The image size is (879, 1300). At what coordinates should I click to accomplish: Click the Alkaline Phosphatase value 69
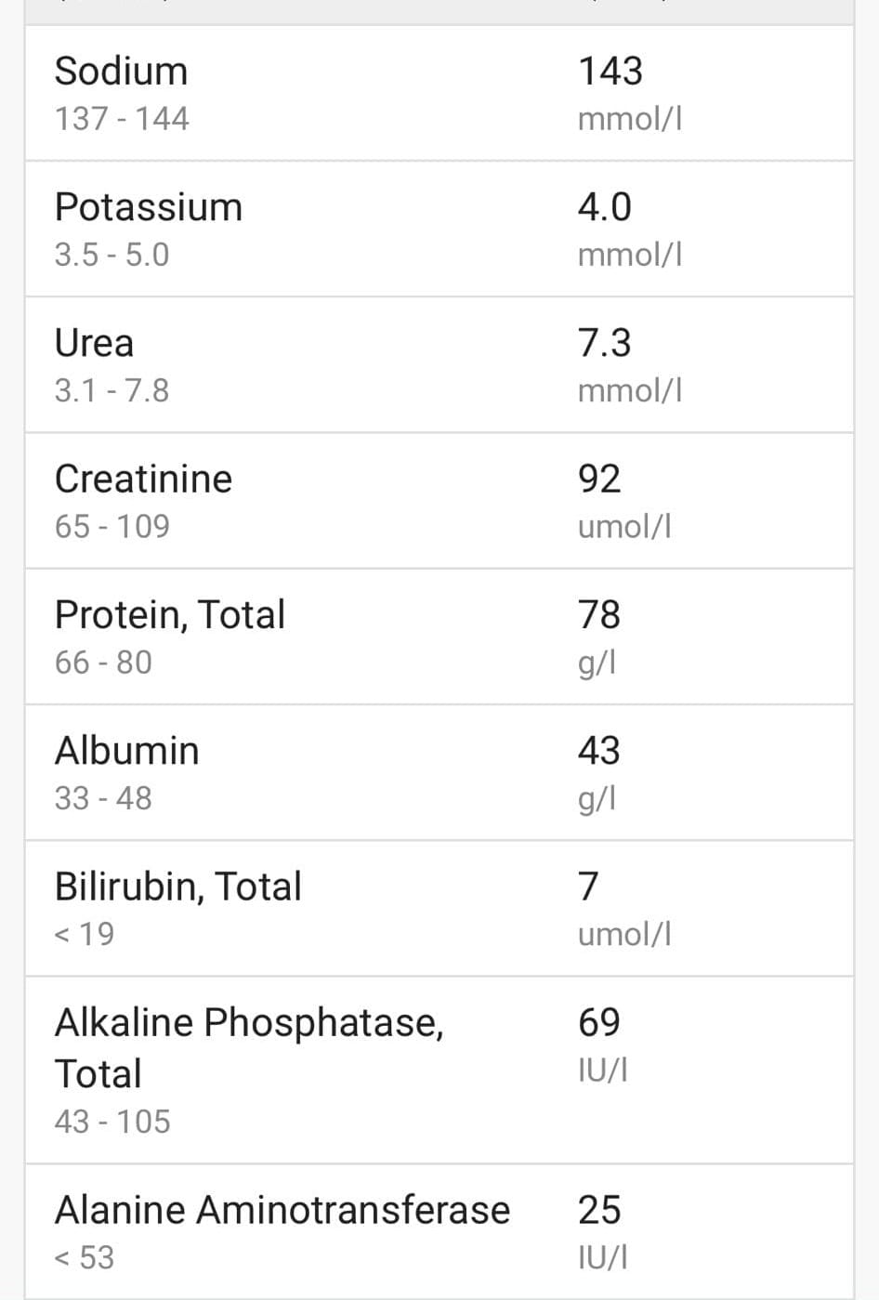pyautogui.click(x=599, y=1022)
